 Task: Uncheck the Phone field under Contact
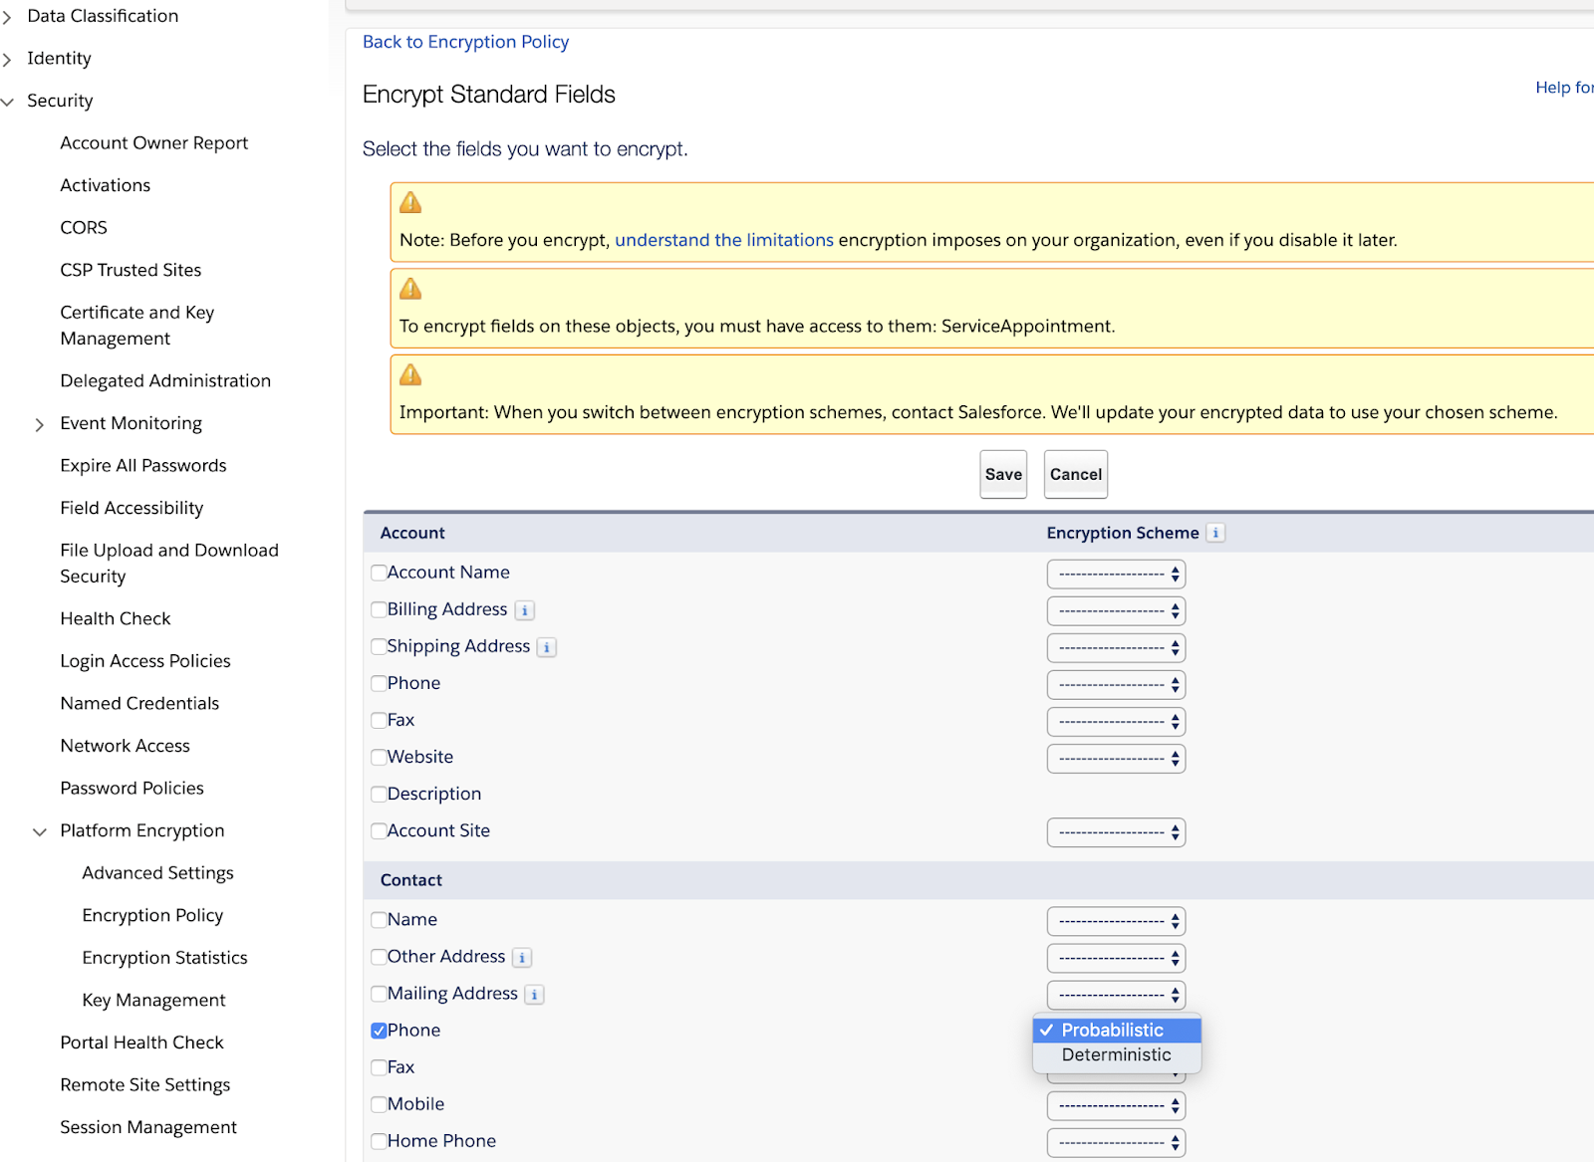pos(379,1030)
